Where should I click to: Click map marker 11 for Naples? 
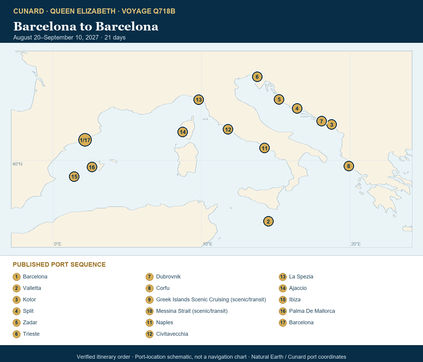coord(265,148)
